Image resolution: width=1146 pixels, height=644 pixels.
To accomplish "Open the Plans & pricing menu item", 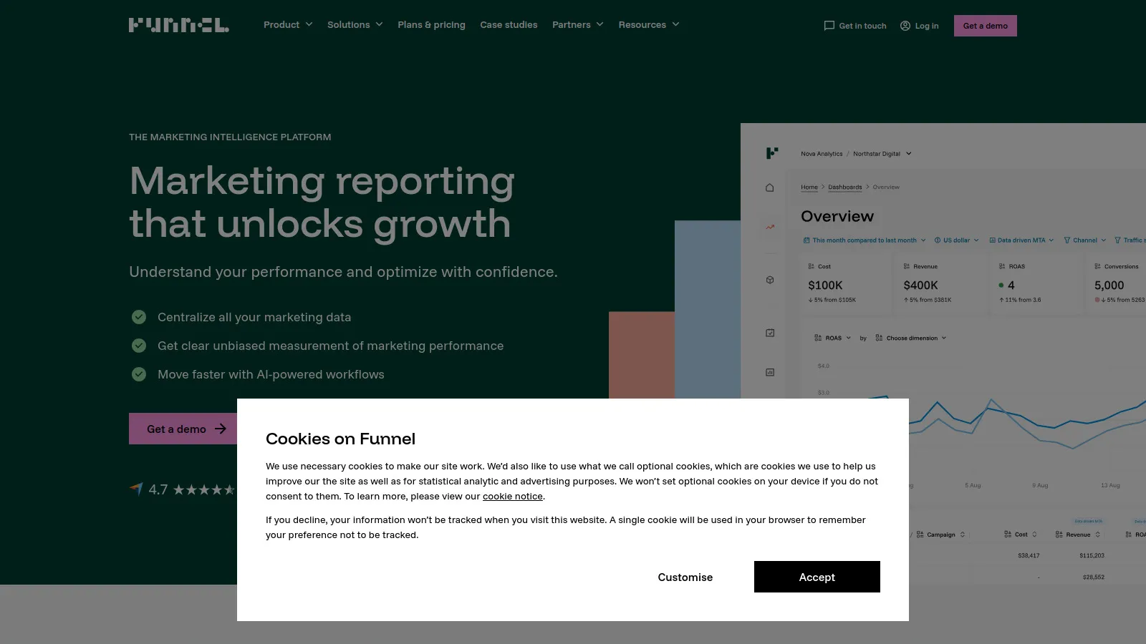I will pos(431,24).
